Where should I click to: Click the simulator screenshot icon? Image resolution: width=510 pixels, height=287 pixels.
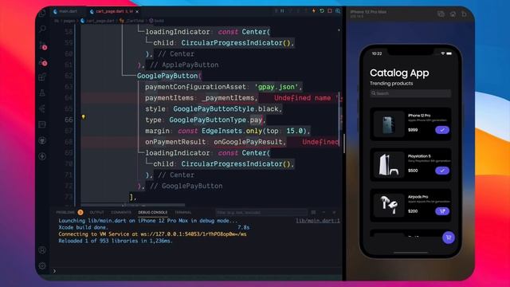pos(441,14)
